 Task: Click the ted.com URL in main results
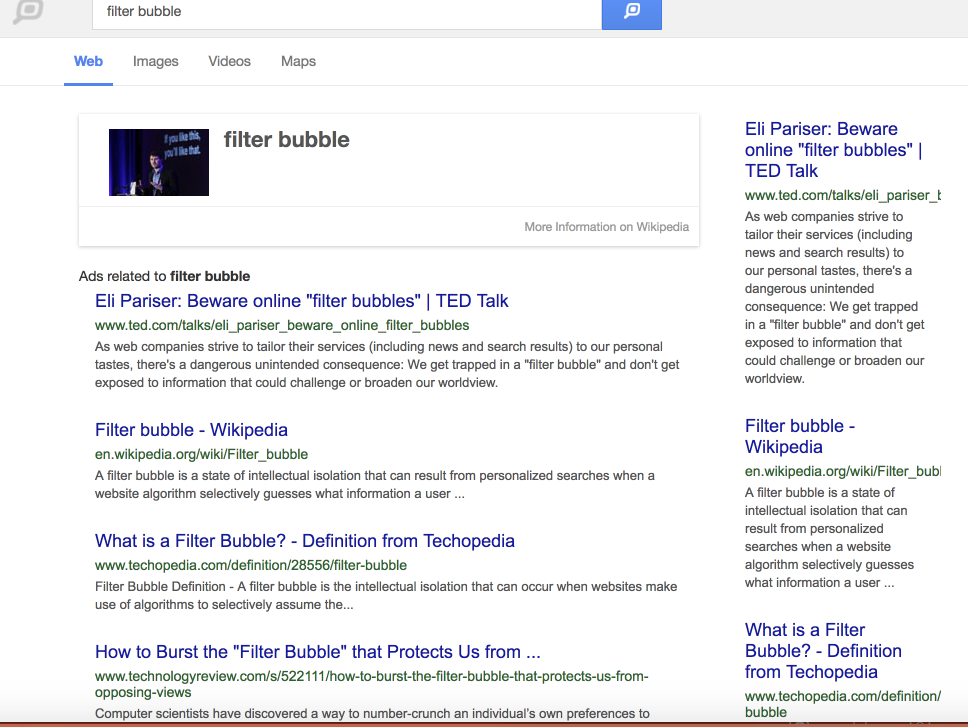coord(282,325)
